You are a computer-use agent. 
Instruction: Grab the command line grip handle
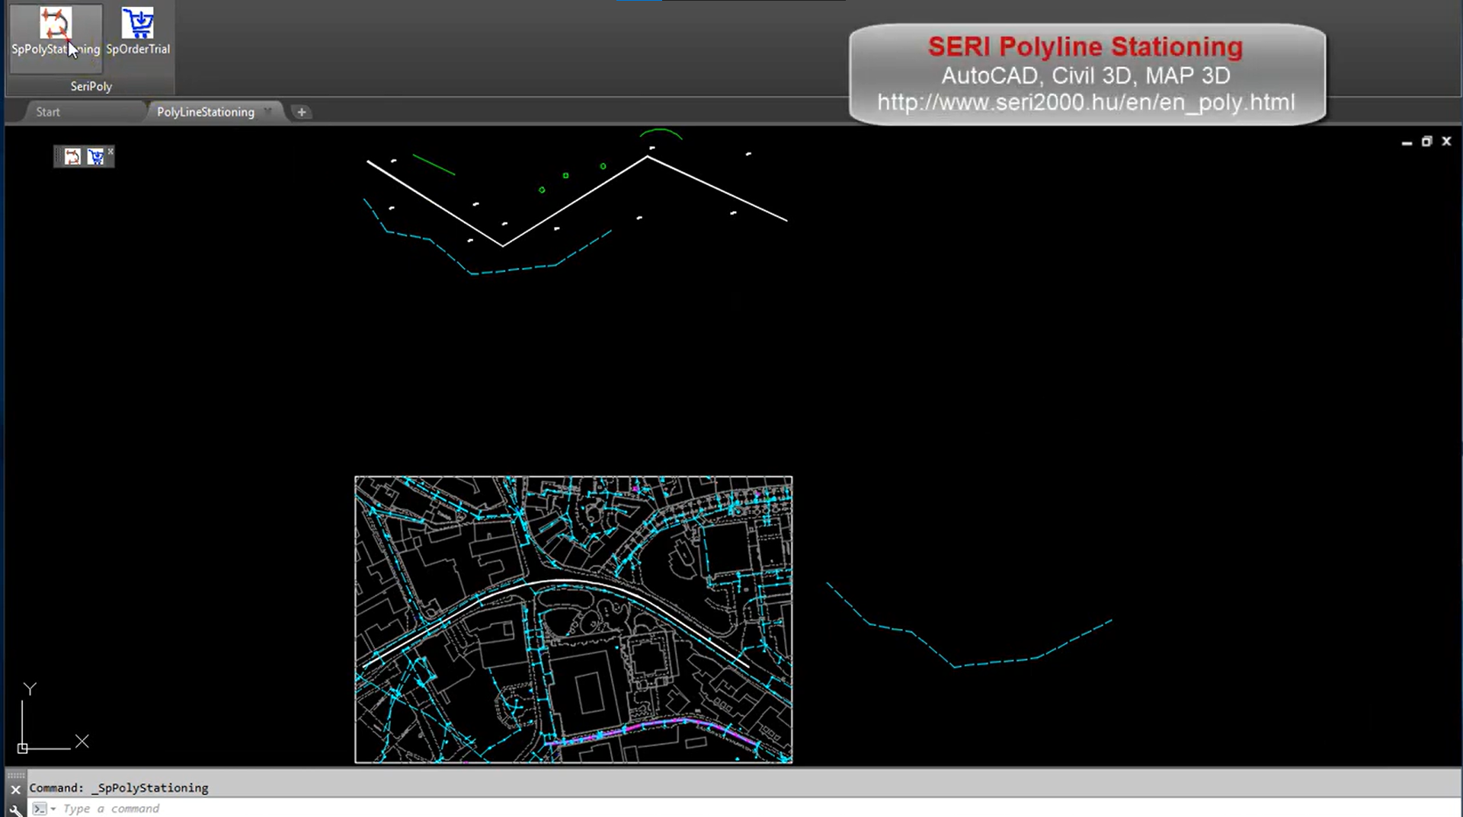coord(15,775)
